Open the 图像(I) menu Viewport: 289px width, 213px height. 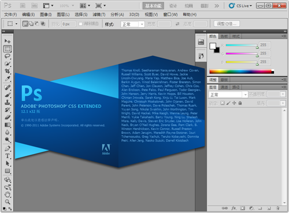tap(46, 14)
